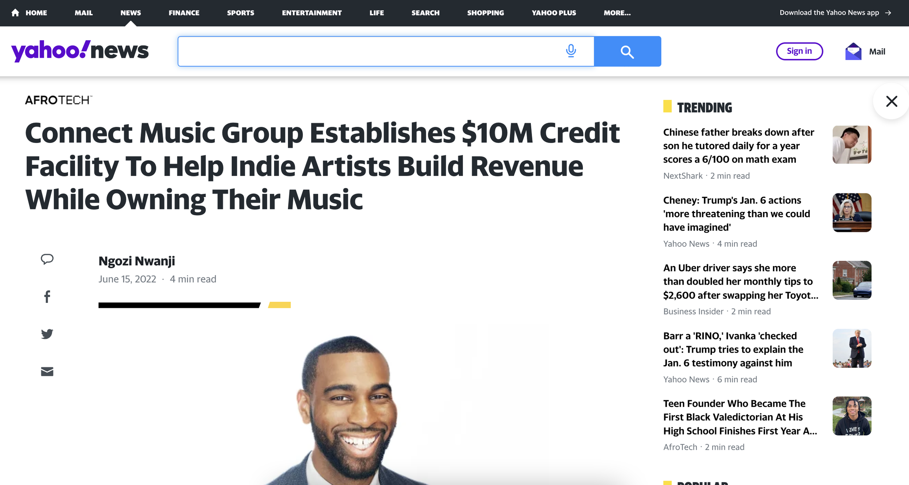Close the article with the X button
This screenshot has height=485, width=909.
point(892,101)
